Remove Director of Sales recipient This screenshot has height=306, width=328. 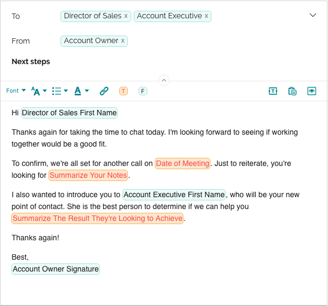[126, 16]
